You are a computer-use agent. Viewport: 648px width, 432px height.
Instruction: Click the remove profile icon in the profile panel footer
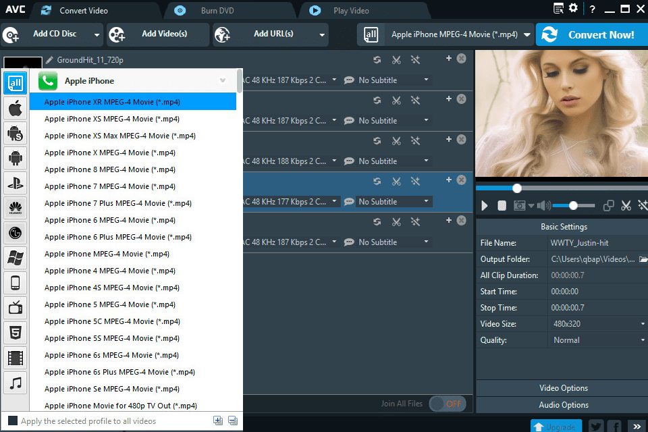233,421
